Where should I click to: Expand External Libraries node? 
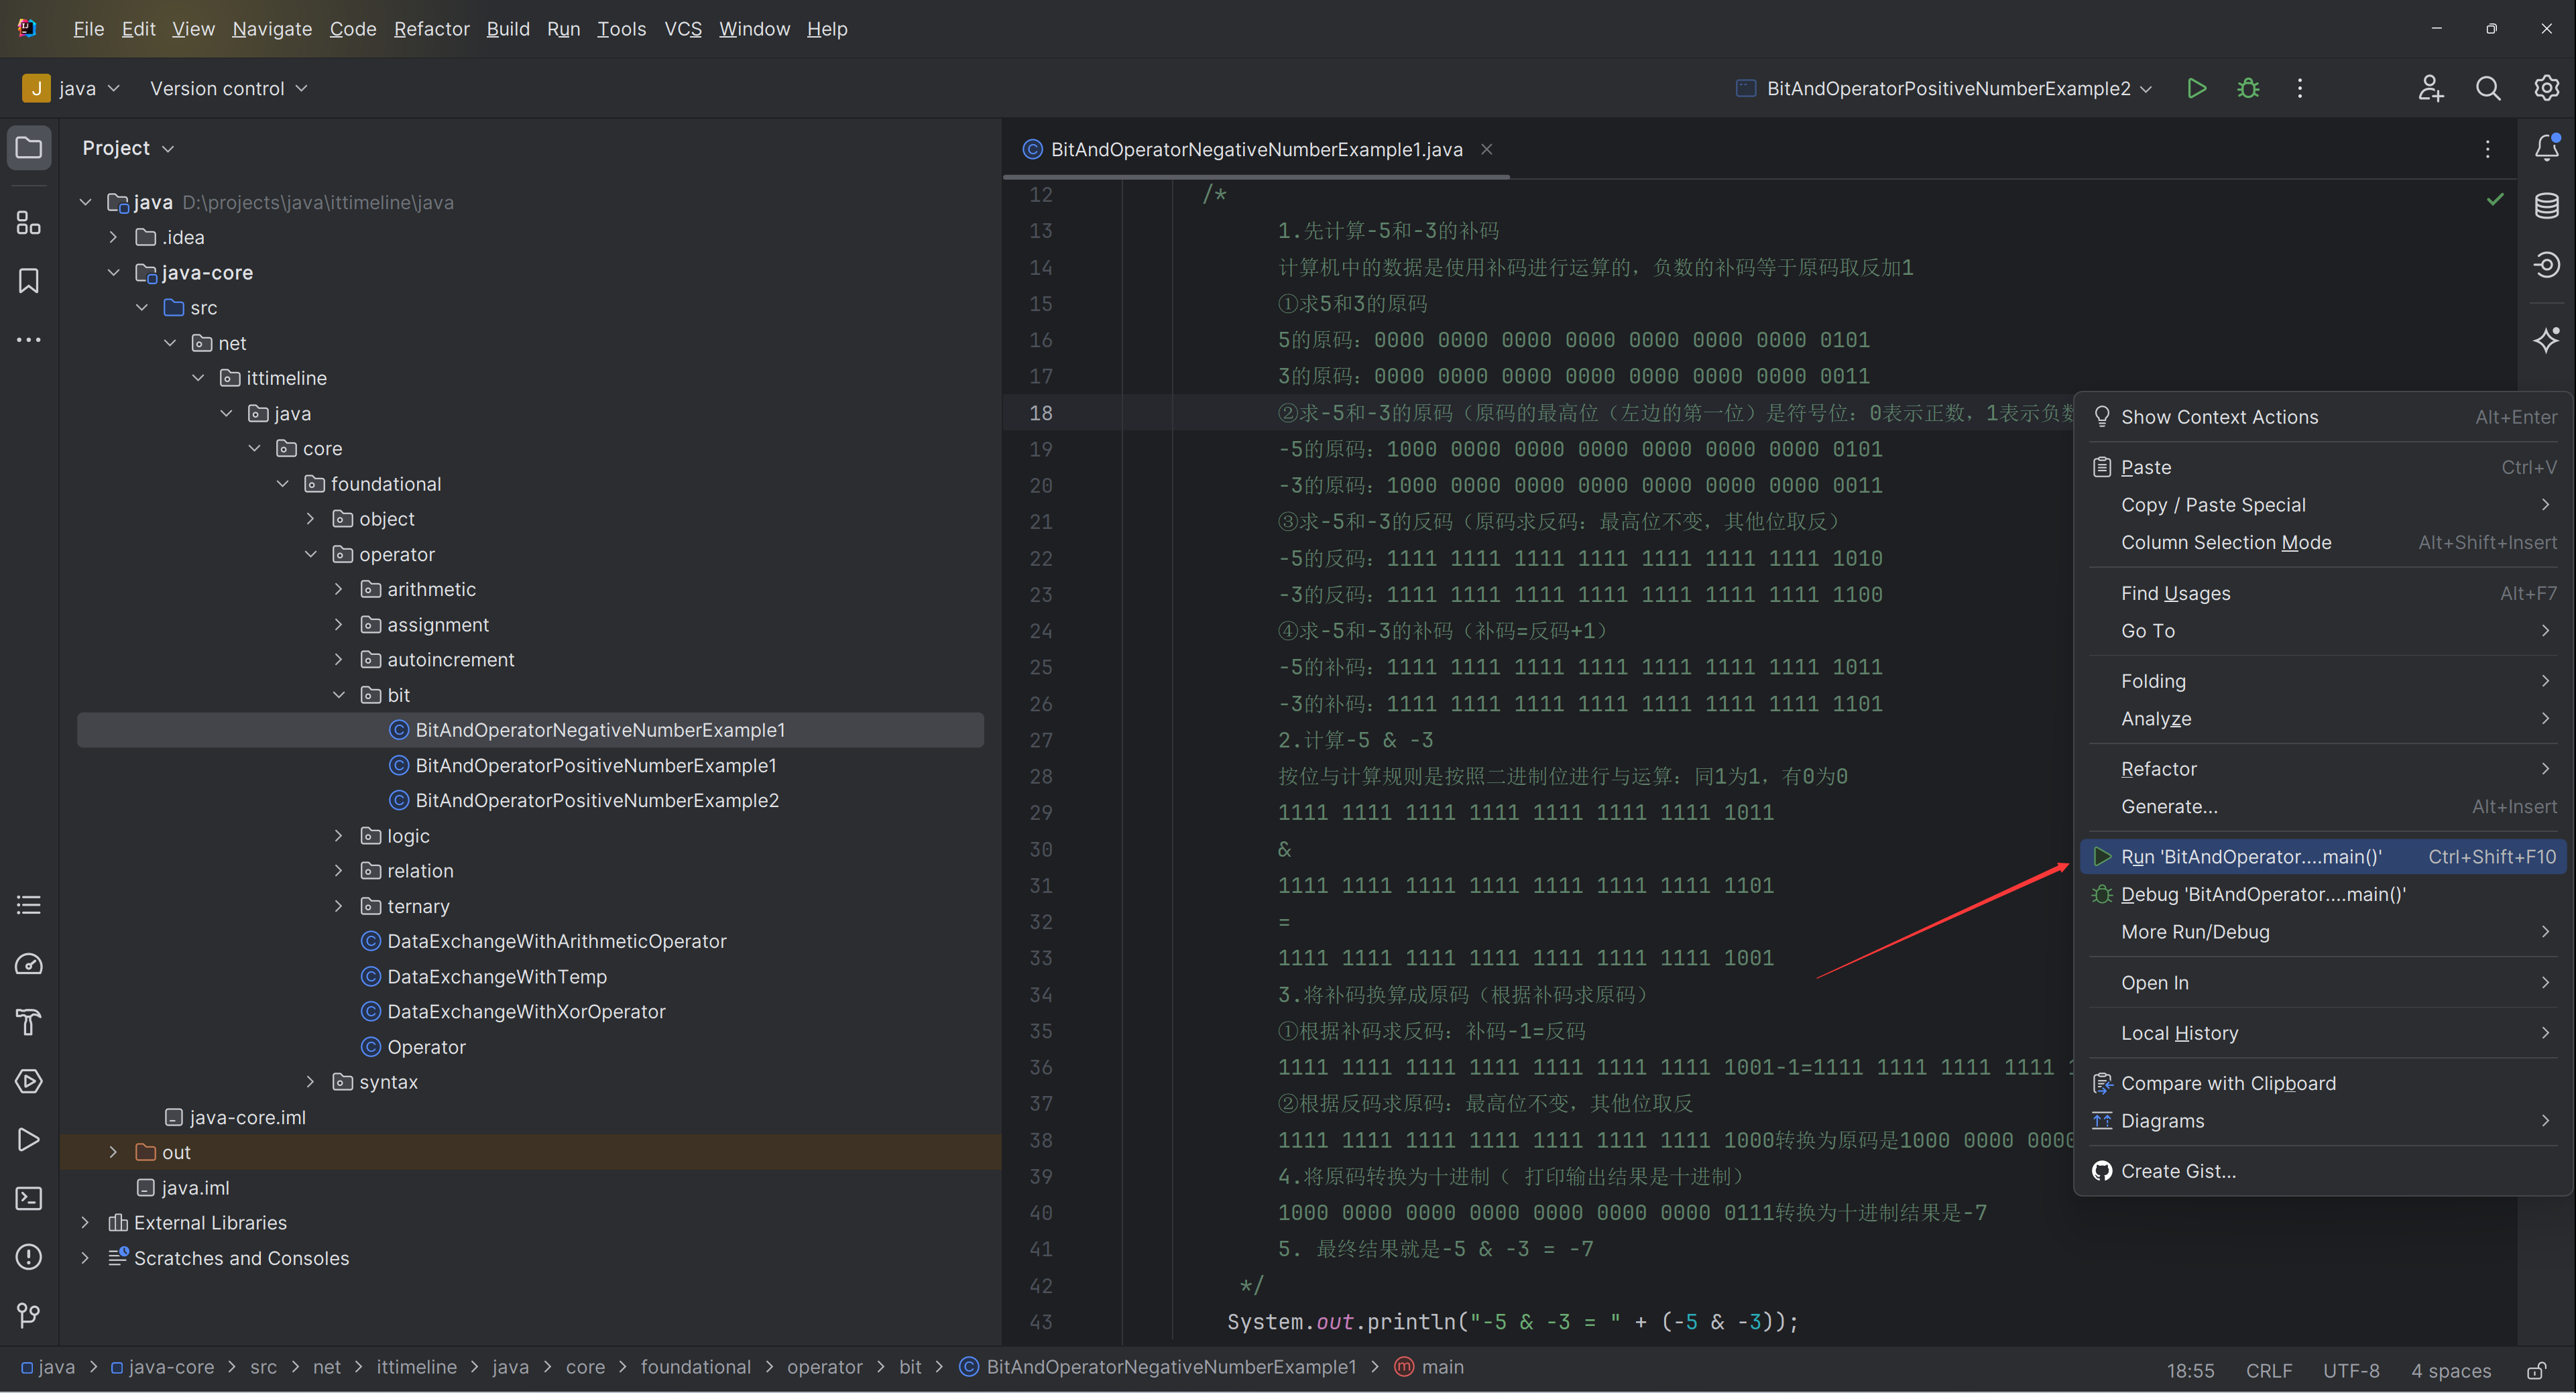pos(85,1223)
